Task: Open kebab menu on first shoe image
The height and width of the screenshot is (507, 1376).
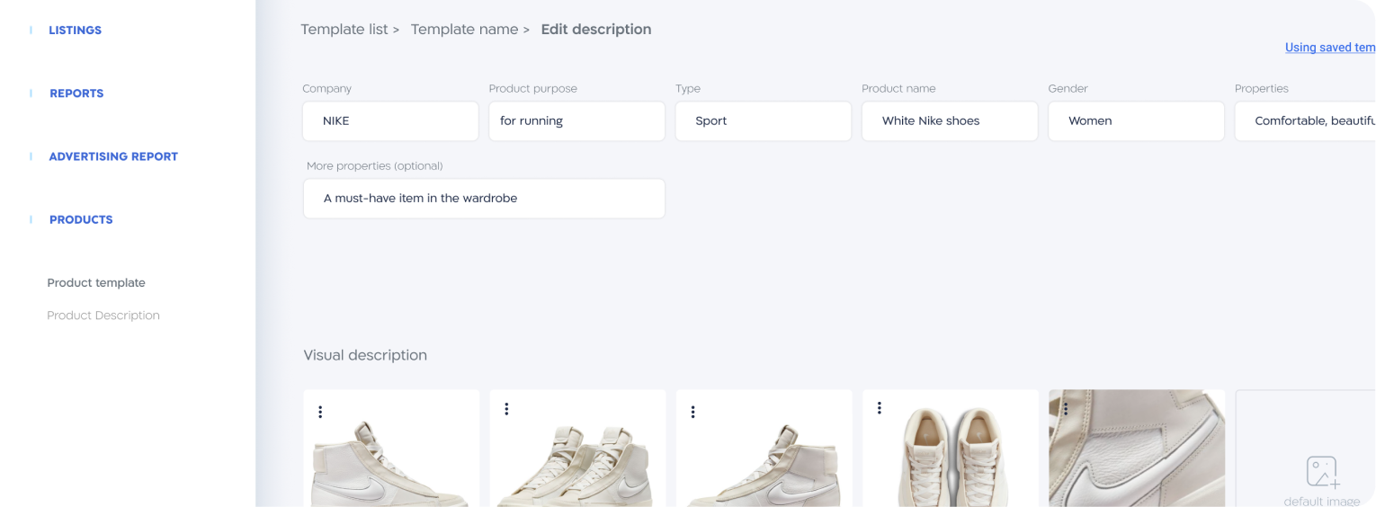Action: click(x=320, y=412)
